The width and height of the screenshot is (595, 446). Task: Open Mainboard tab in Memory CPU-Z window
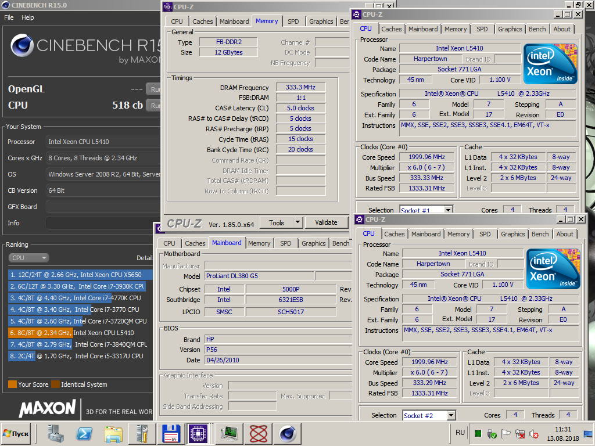234,21
